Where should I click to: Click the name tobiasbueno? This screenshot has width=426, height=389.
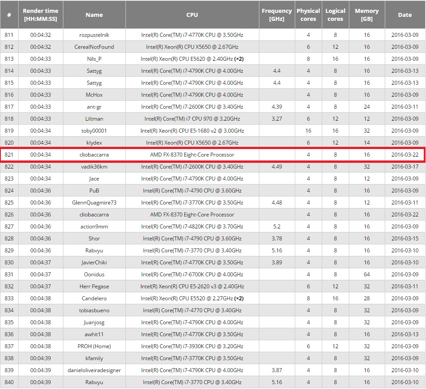click(x=94, y=310)
